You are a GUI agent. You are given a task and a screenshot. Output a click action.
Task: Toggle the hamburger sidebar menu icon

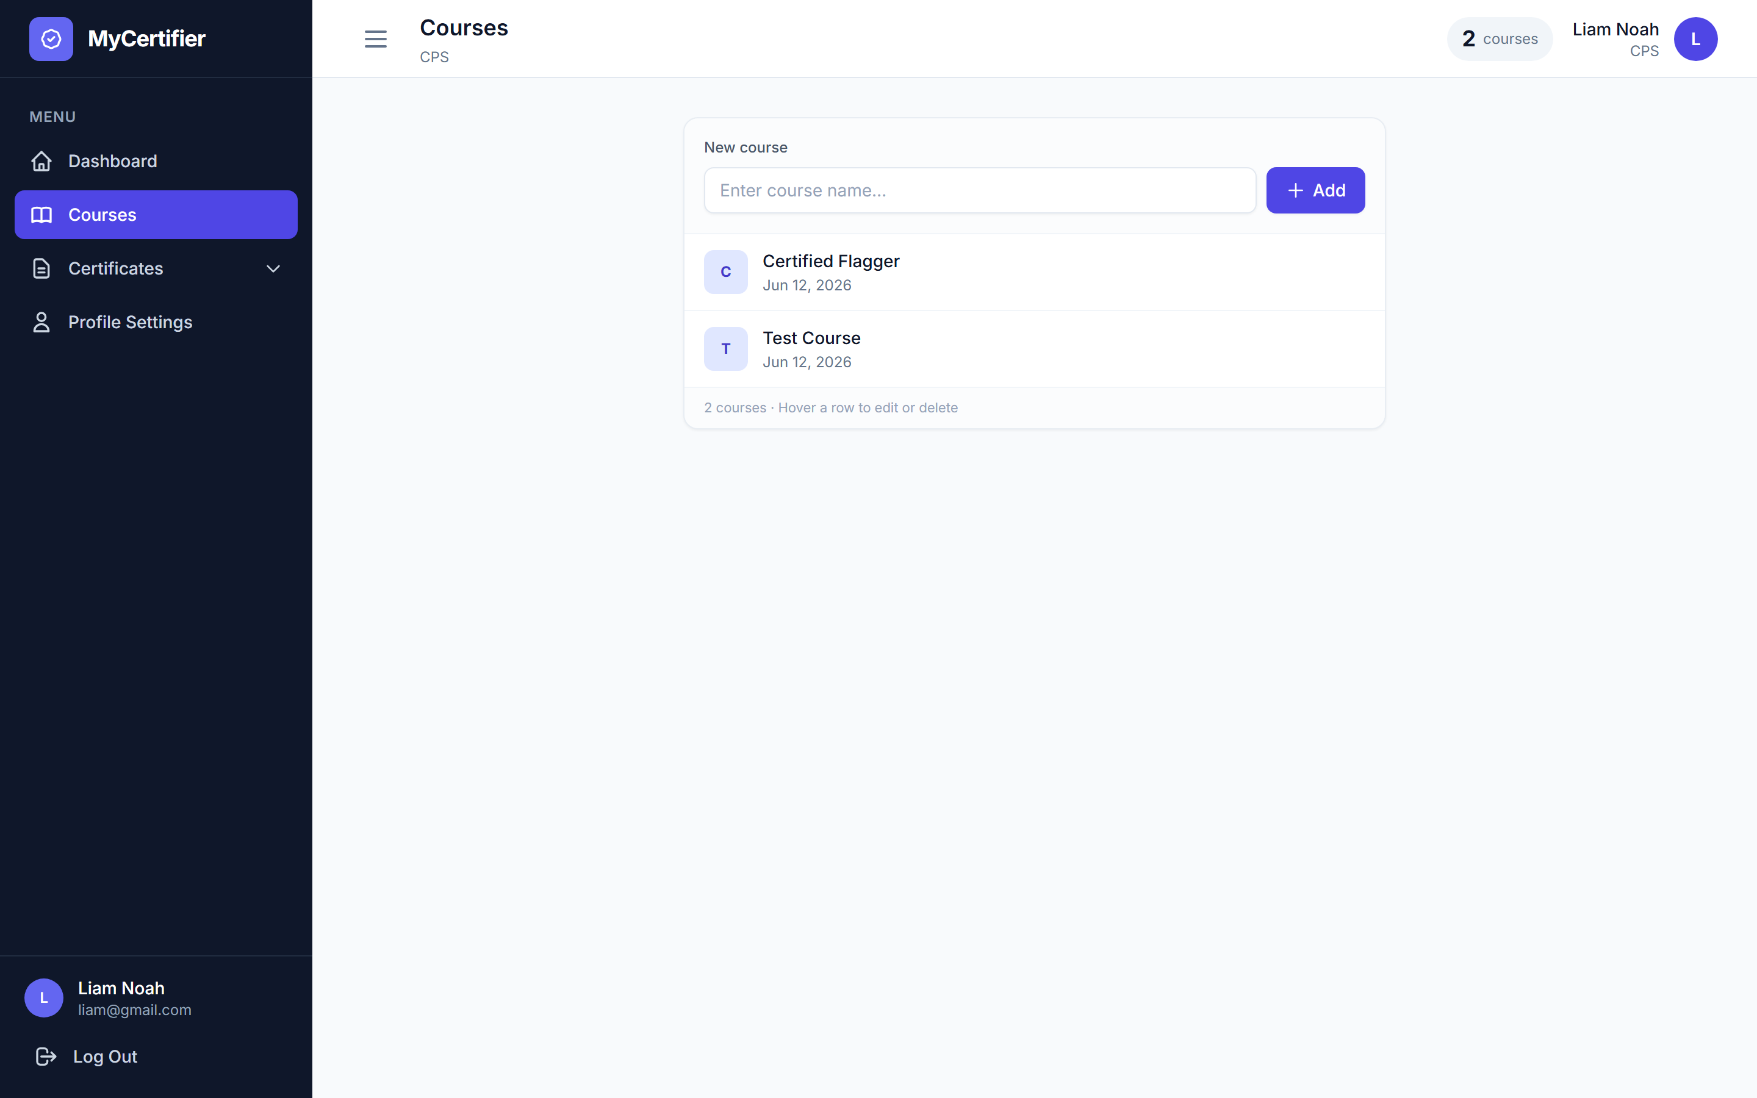(x=375, y=38)
